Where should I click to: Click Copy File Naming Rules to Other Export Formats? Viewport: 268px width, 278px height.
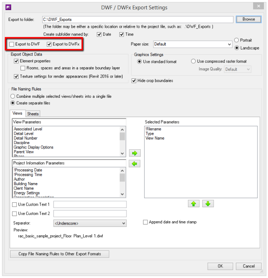coord(59,254)
